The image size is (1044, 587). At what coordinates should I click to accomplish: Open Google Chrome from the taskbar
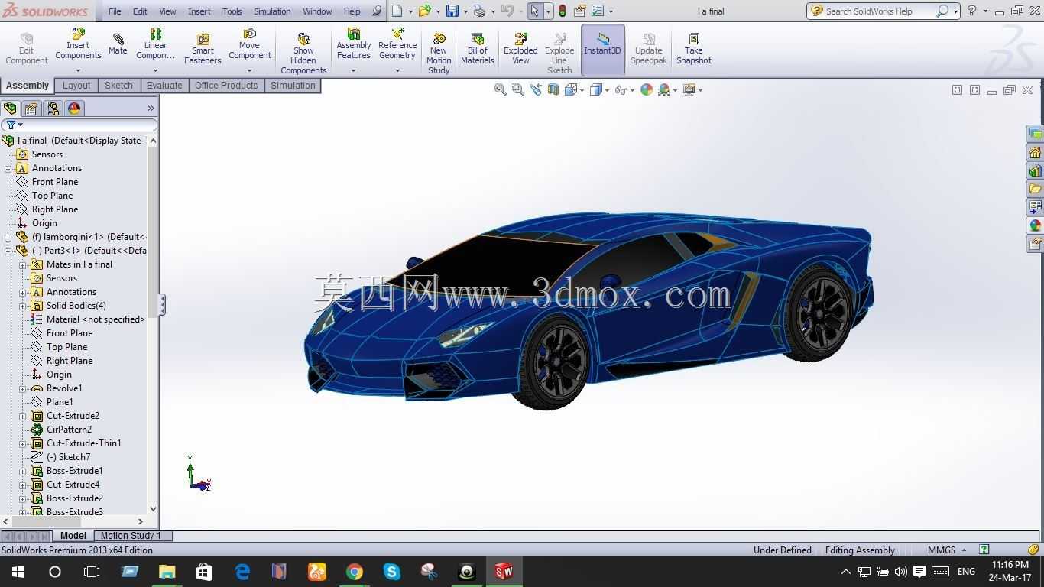pos(355,571)
